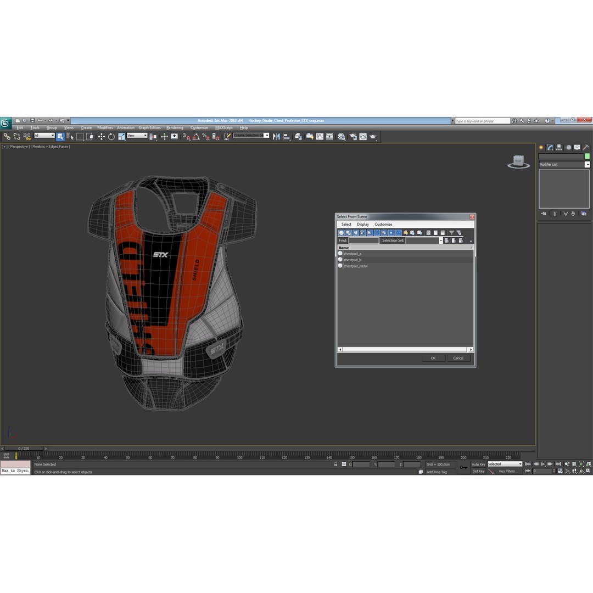Activate the Select Object tool
This screenshot has height=593, width=593.
click(x=60, y=137)
